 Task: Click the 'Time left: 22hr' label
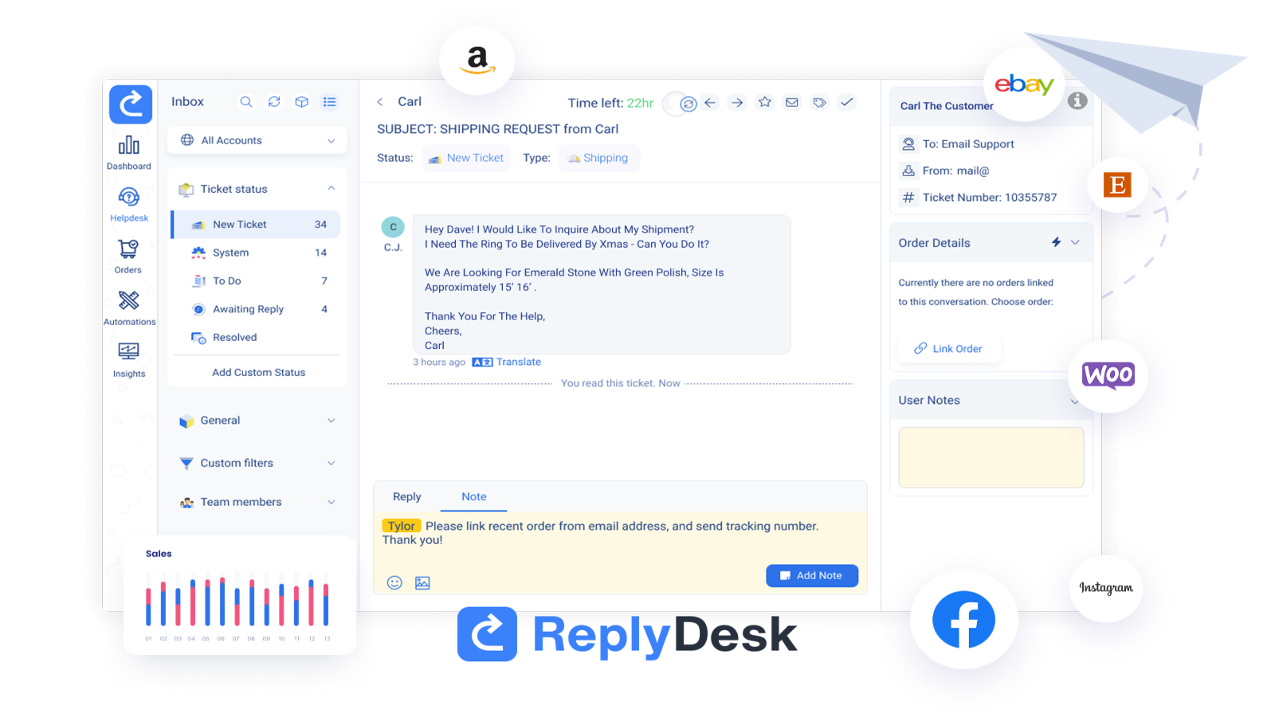click(x=610, y=103)
